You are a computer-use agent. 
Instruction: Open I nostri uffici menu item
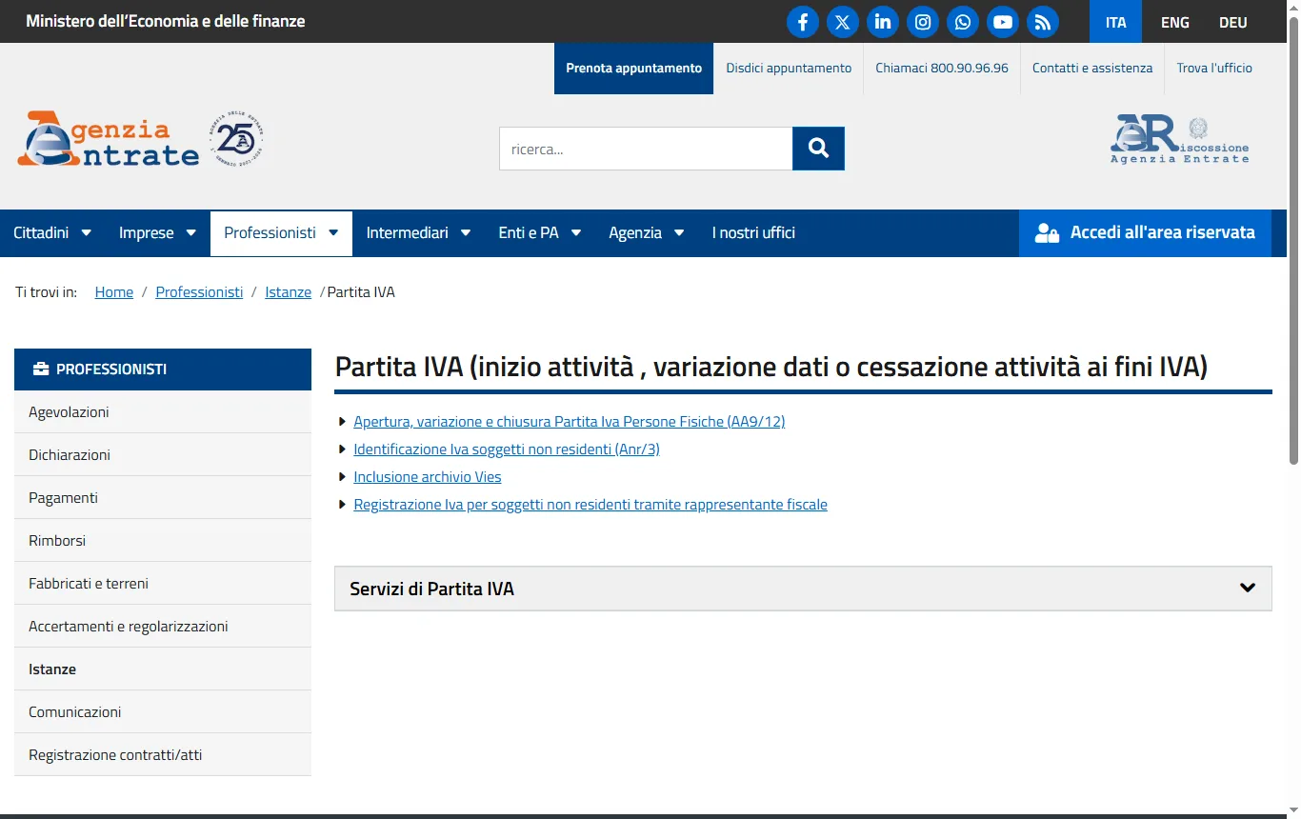[x=753, y=233]
